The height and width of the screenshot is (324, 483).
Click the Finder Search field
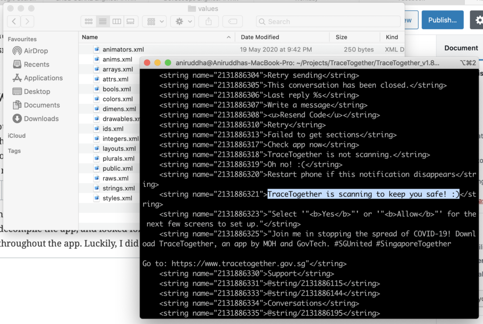click(328, 22)
